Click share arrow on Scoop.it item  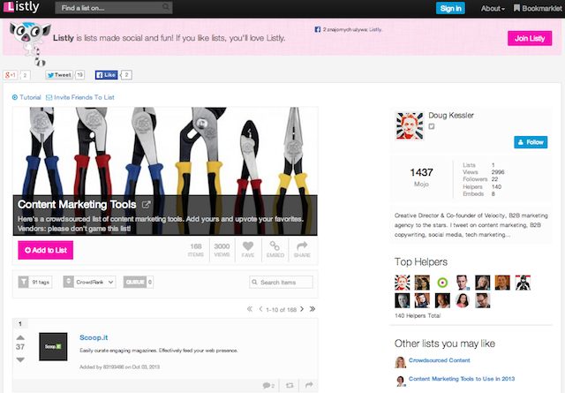[309, 385]
